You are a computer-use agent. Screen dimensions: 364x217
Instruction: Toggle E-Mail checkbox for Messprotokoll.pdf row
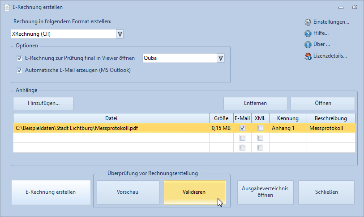(x=242, y=128)
